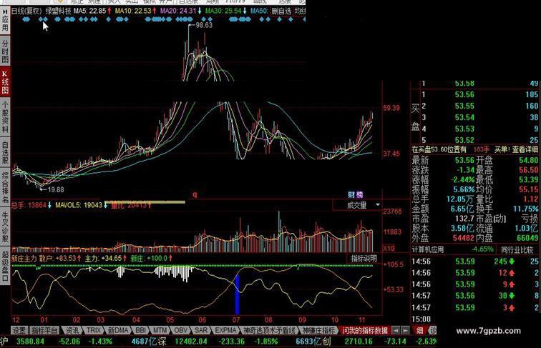Viewport: 541px width, 348px height.
Task: Open 个股资料 in the sidebar
Action: pyautogui.click(x=5, y=117)
